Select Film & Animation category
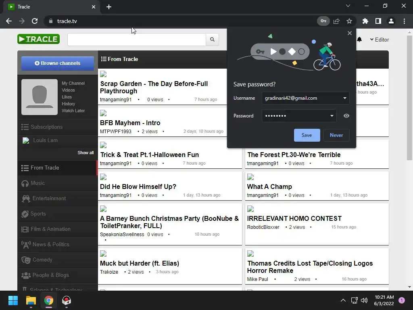Viewport: 413px width, 310px height. click(x=58, y=229)
